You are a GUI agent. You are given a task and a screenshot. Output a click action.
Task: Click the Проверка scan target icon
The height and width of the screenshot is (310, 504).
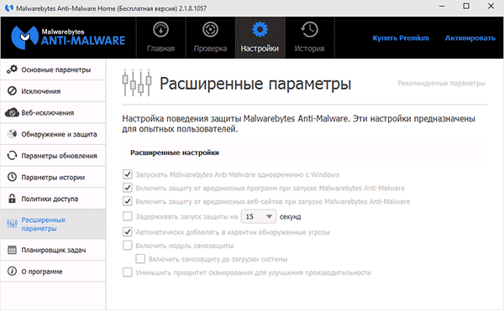coord(210,29)
